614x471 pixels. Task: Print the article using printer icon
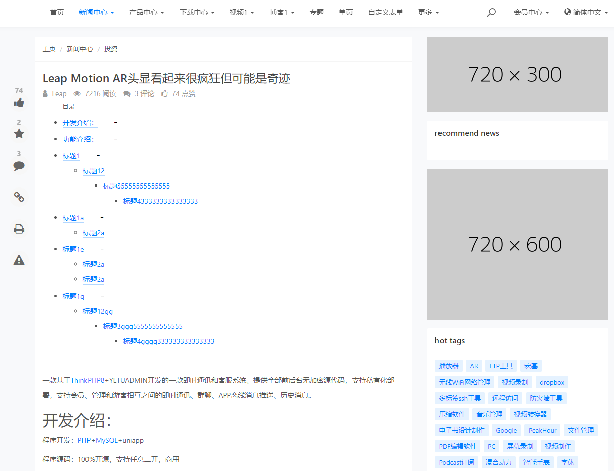[x=19, y=229]
